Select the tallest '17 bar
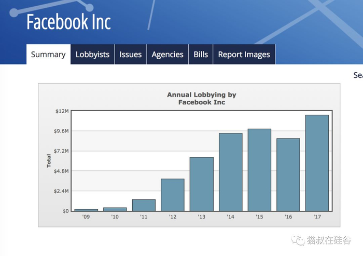 317,163
